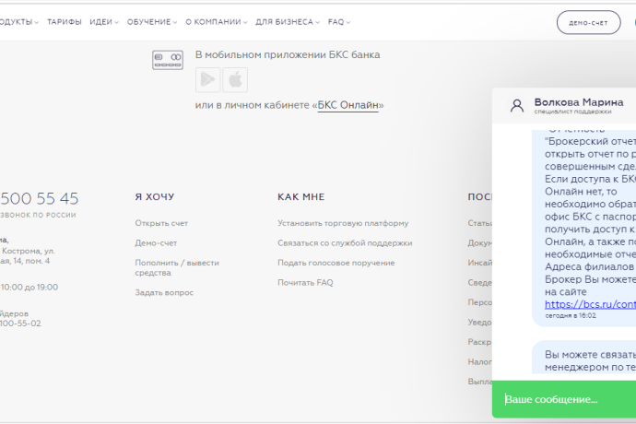Click the сегодня в 16:02 timestamp

pos(571,315)
